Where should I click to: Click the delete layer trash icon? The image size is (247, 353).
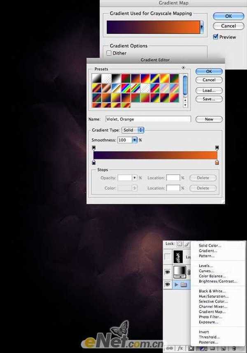click(233, 348)
